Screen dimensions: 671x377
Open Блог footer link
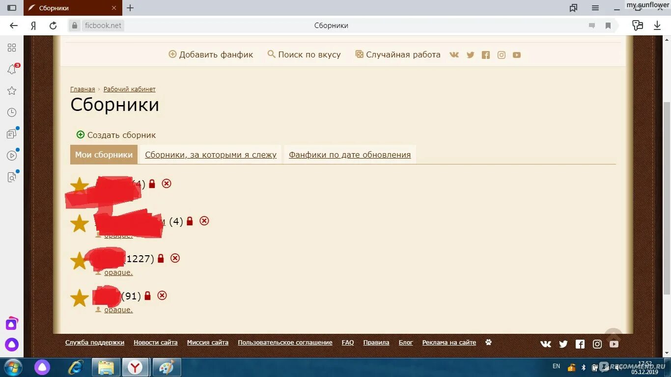click(406, 343)
